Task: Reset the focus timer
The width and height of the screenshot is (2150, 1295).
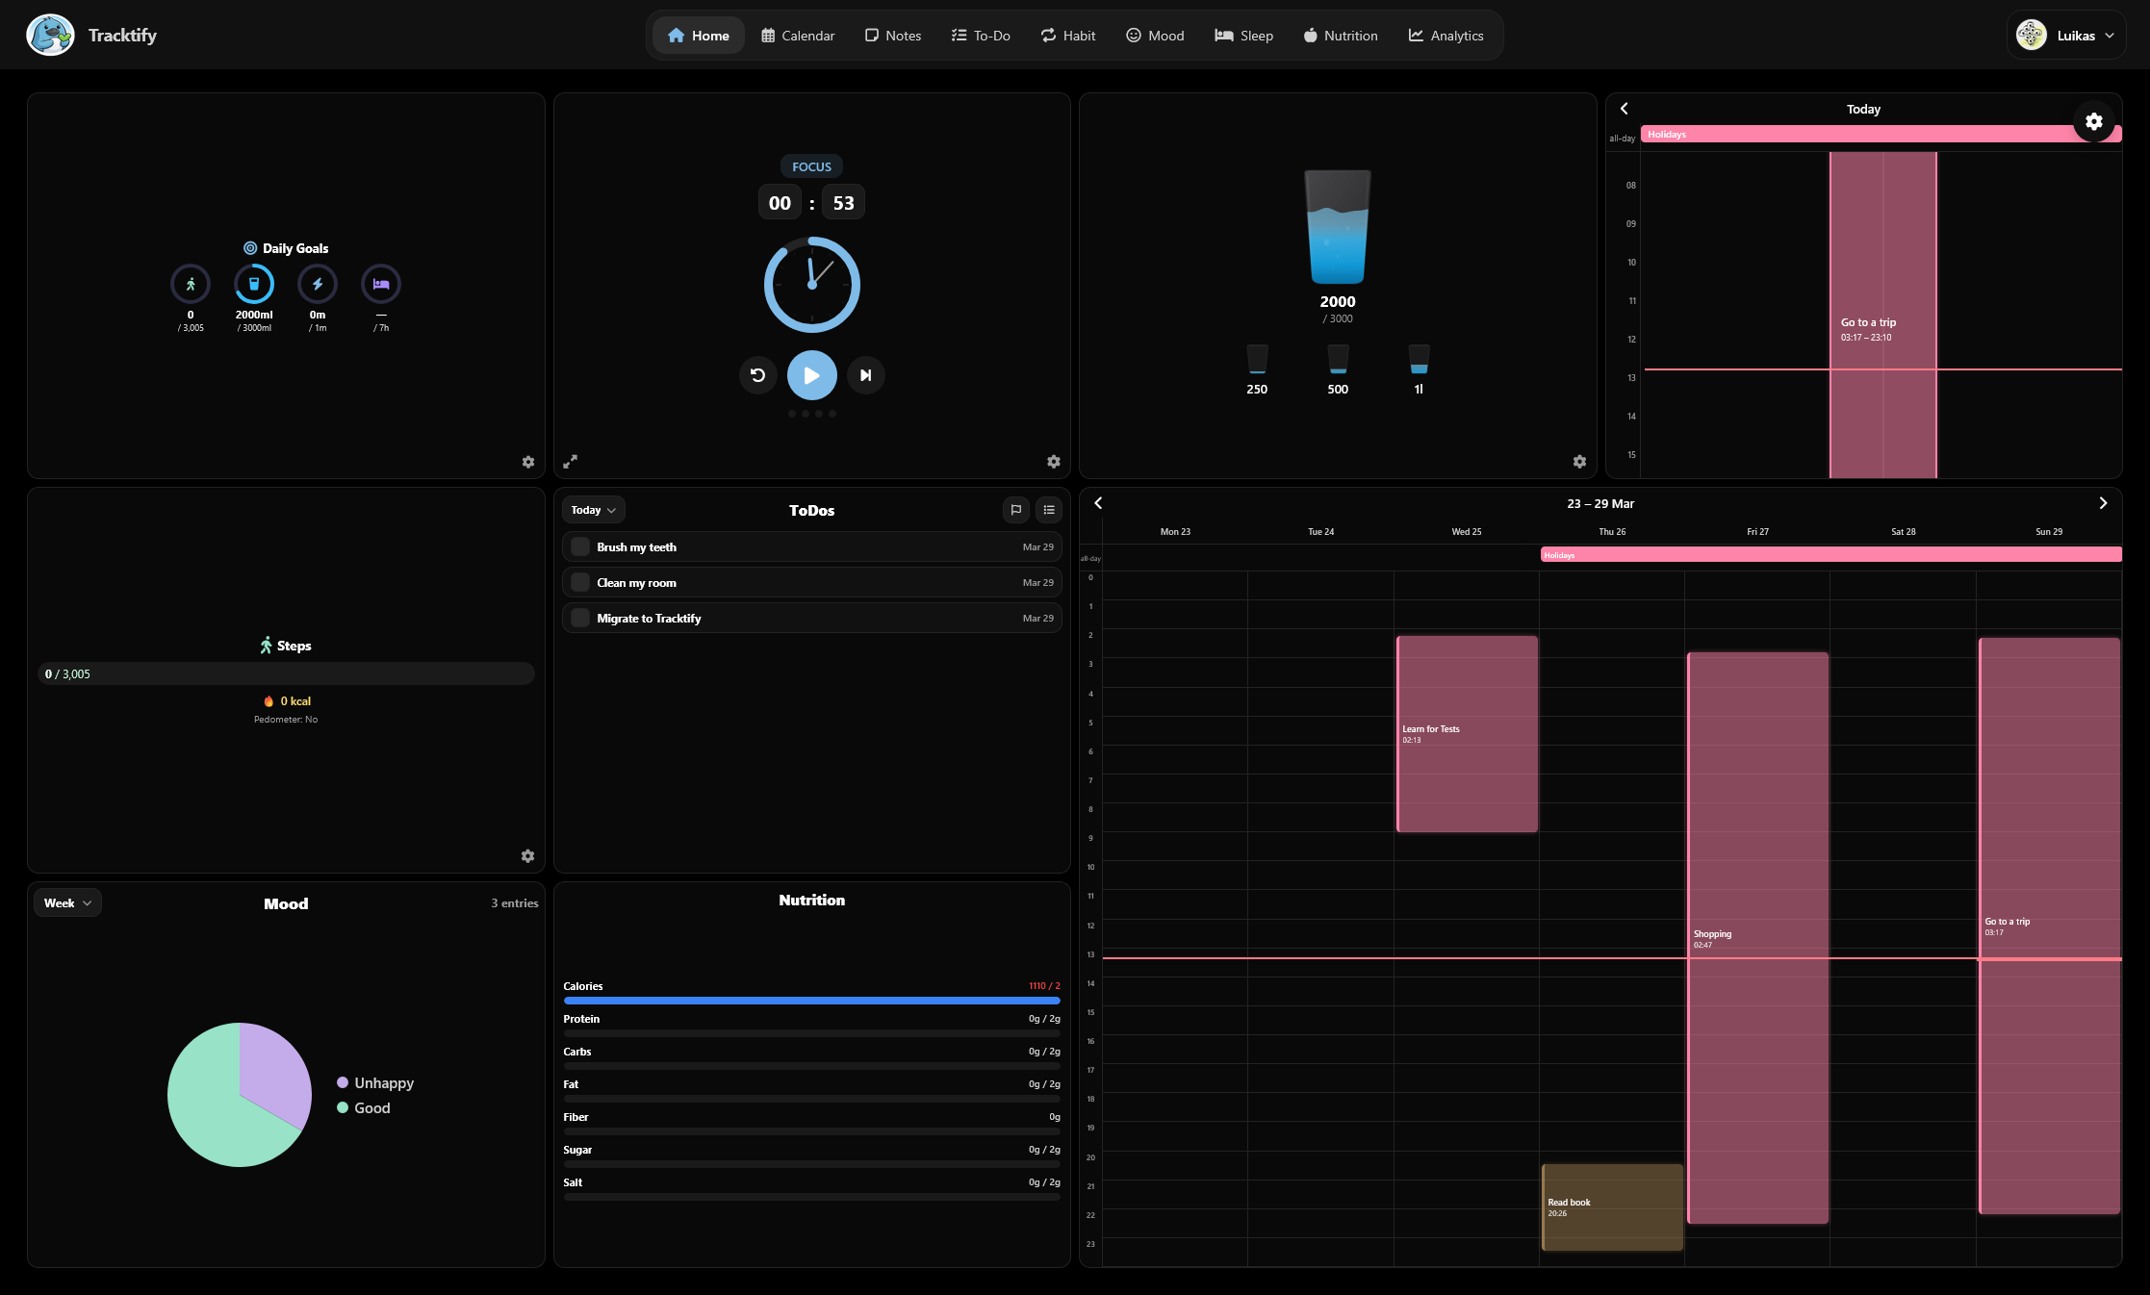Action: 758,375
